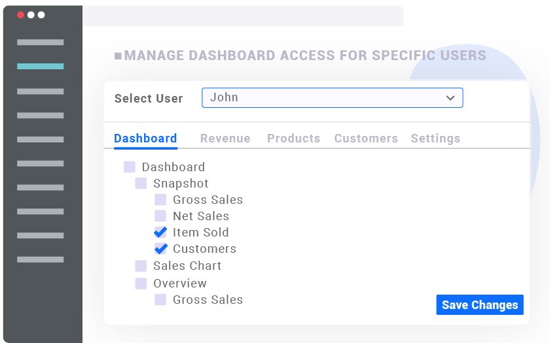Tick Gross Sales under Snapshot

click(160, 199)
